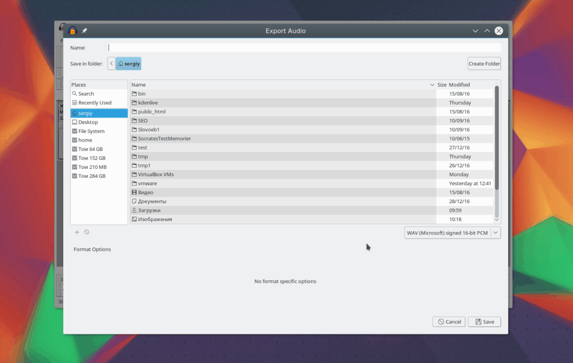Sort files by Size column
The height and width of the screenshot is (363, 573).
[442, 84]
